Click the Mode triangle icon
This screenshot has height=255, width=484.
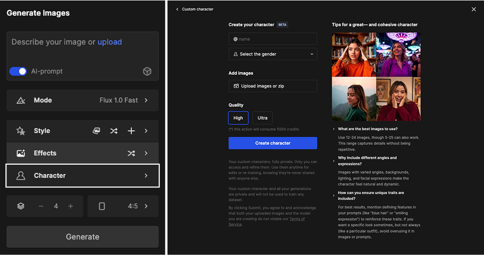click(21, 100)
